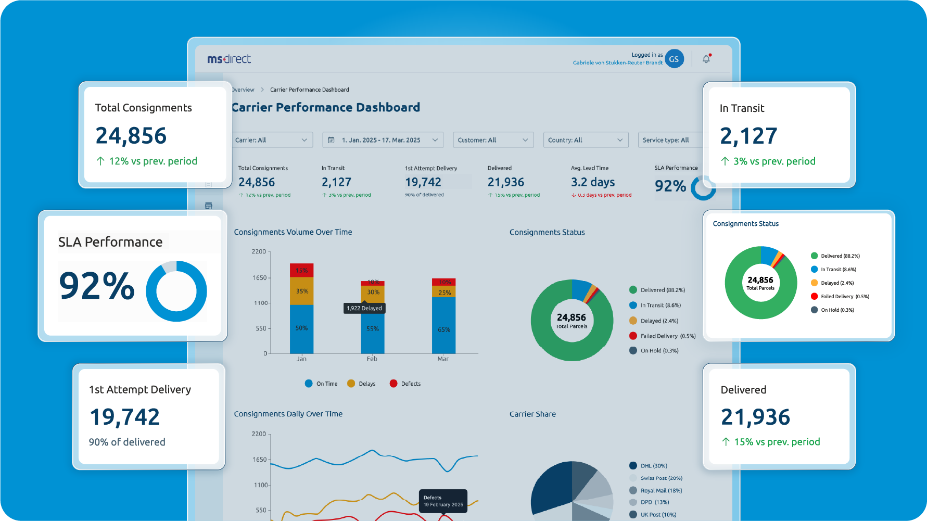This screenshot has height=521, width=927.
Task: Open the notification bell icon
Action: tap(706, 59)
